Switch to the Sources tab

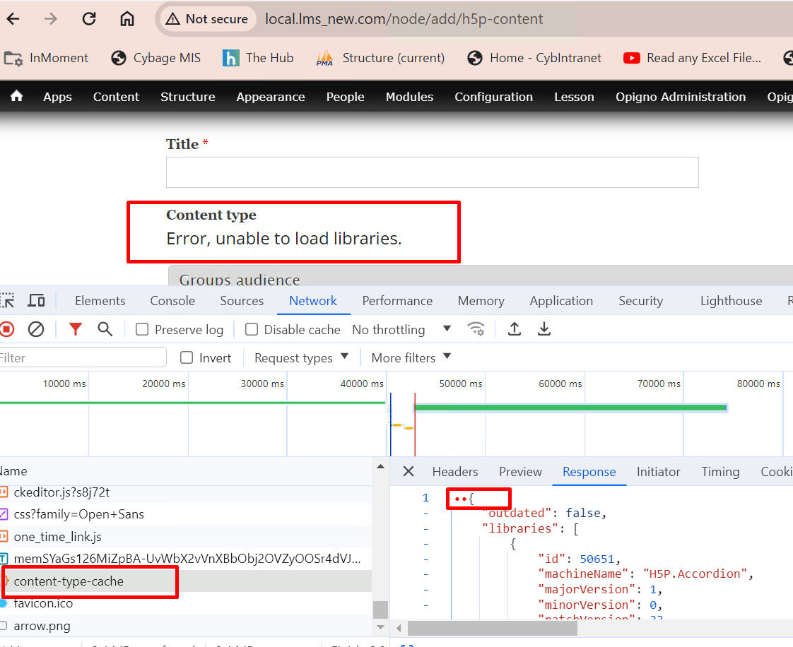[242, 302]
